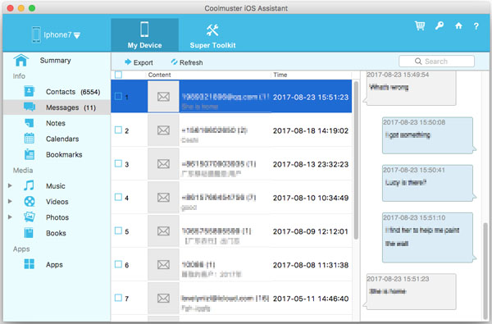492x324 pixels.
Task: Select message dated 2017-08-13 23:32:23
Action: point(231,164)
